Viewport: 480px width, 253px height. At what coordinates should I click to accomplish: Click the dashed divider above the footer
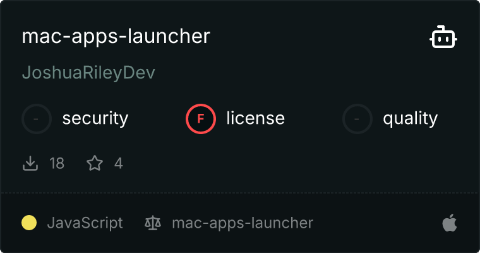pos(240,192)
